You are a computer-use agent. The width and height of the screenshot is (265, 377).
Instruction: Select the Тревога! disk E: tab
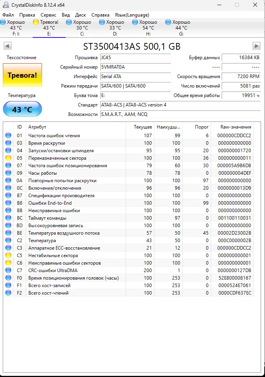pos(49,28)
